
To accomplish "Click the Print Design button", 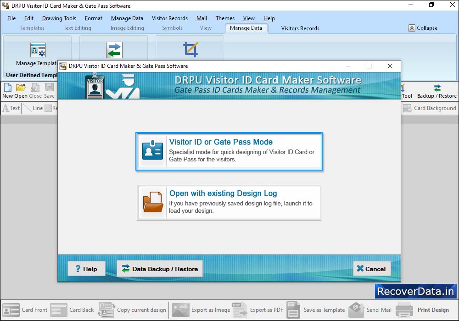I will click(x=422, y=310).
